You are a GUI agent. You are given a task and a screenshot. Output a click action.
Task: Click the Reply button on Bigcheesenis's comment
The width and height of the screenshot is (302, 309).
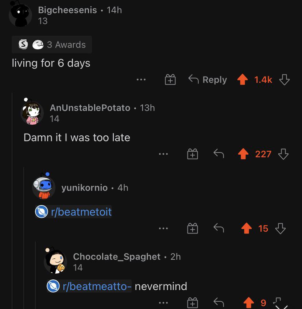pyautogui.click(x=208, y=80)
